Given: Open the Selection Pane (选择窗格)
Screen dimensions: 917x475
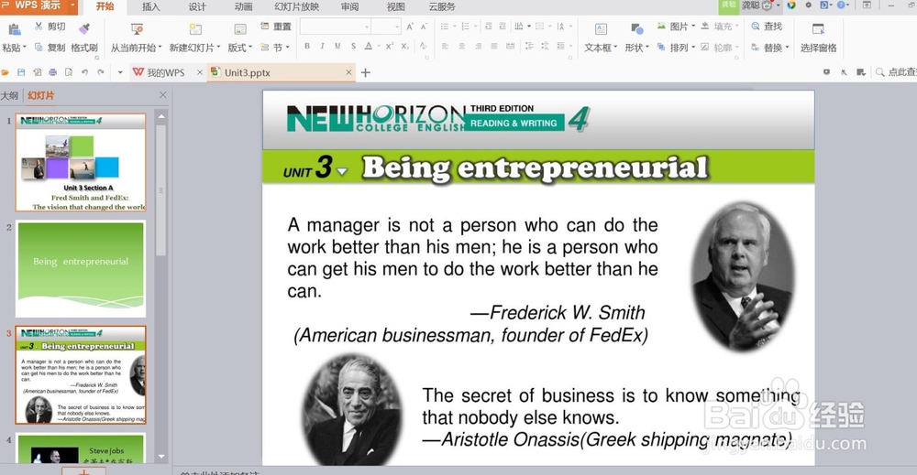Looking at the screenshot, I should pyautogui.click(x=818, y=38).
